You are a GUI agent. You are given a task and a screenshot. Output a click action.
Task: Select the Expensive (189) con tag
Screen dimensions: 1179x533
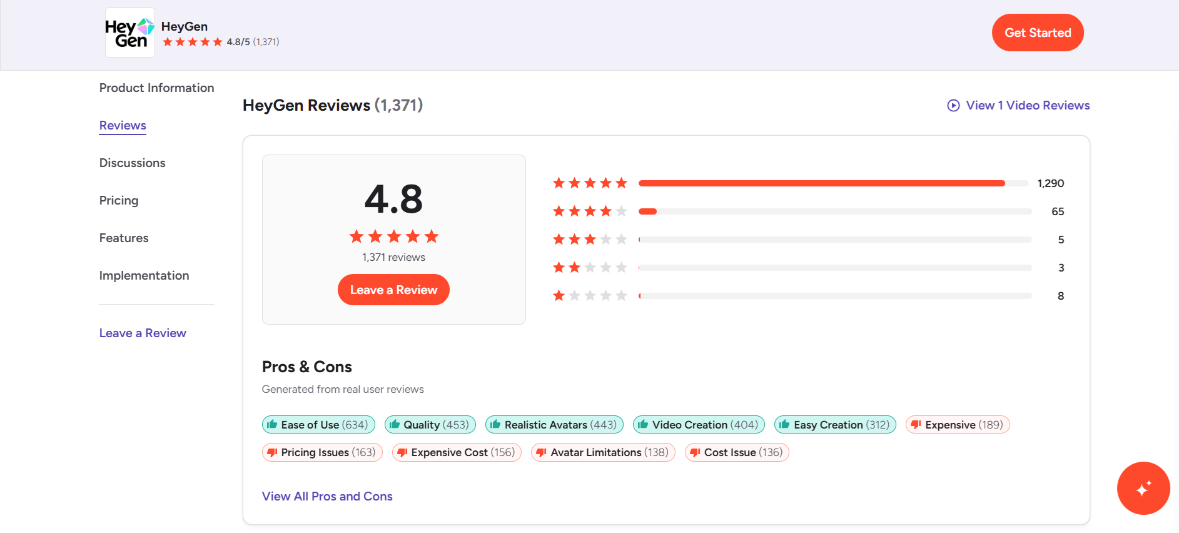click(x=958, y=425)
